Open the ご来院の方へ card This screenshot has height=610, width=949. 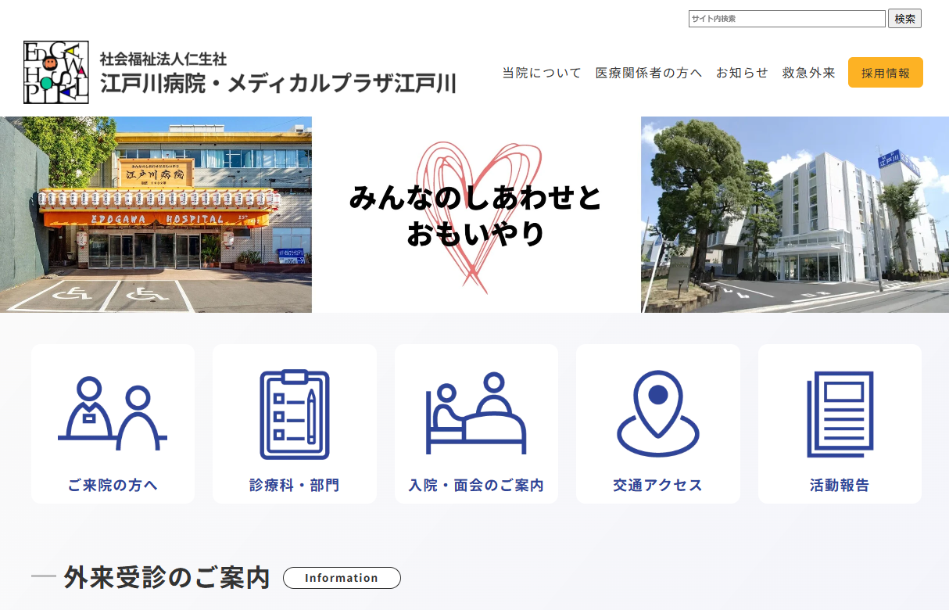[x=113, y=485]
